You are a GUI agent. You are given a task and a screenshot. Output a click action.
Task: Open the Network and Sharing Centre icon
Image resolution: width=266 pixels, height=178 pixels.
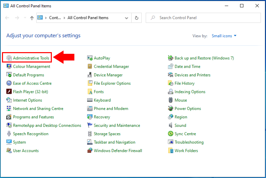coord(9,108)
